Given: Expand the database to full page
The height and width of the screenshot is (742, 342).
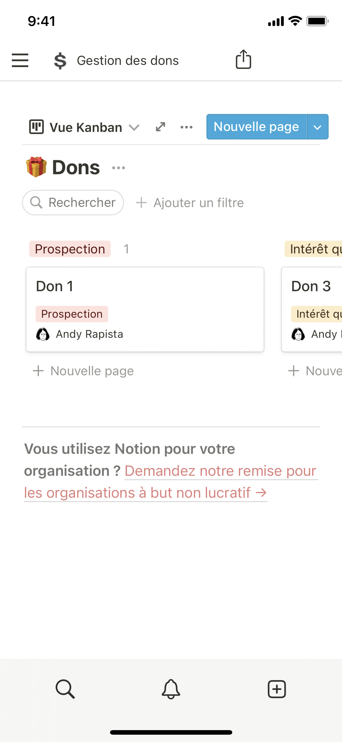Looking at the screenshot, I should click(161, 127).
